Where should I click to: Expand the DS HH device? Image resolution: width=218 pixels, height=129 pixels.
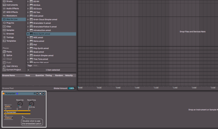coord(28,1)
